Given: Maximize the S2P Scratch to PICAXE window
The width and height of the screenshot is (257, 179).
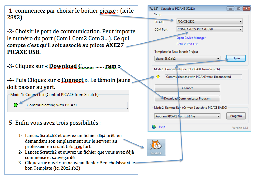Looking at the screenshot, I should point(238,8).
